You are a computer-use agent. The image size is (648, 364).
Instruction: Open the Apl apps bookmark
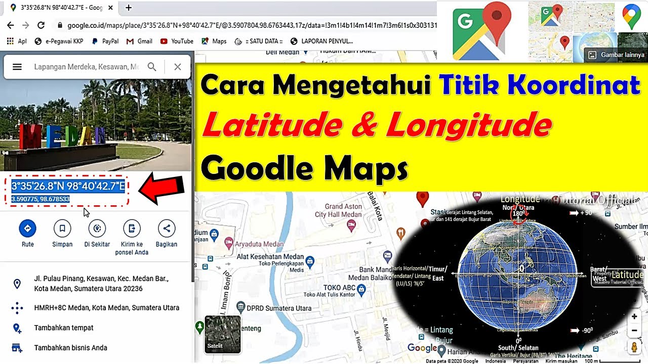(x=16, y=41)
